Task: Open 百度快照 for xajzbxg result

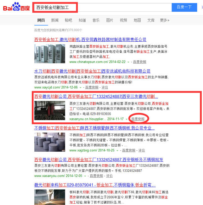Action: (x=129, y=150)
